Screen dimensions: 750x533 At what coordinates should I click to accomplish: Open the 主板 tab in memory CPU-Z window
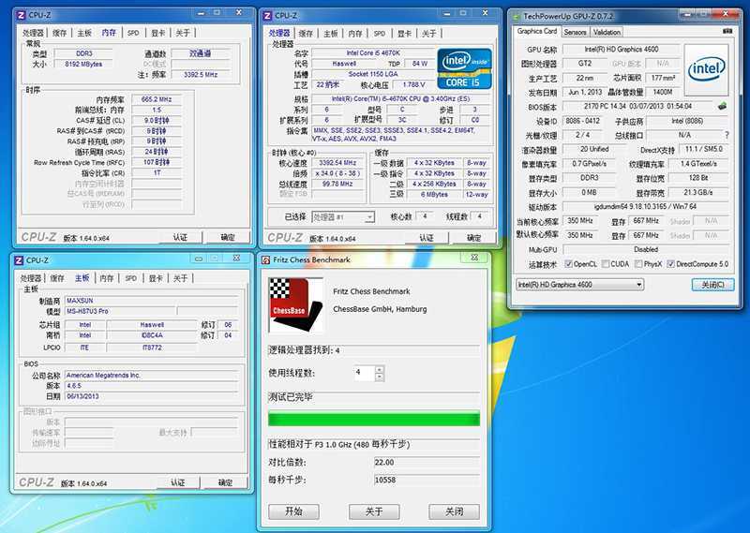click(84, 33)
